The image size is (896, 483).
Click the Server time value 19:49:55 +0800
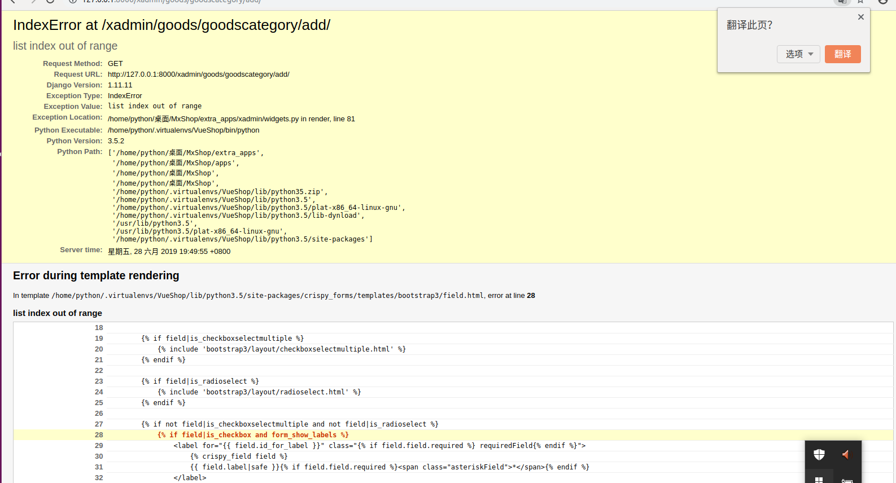click(169, 252)
